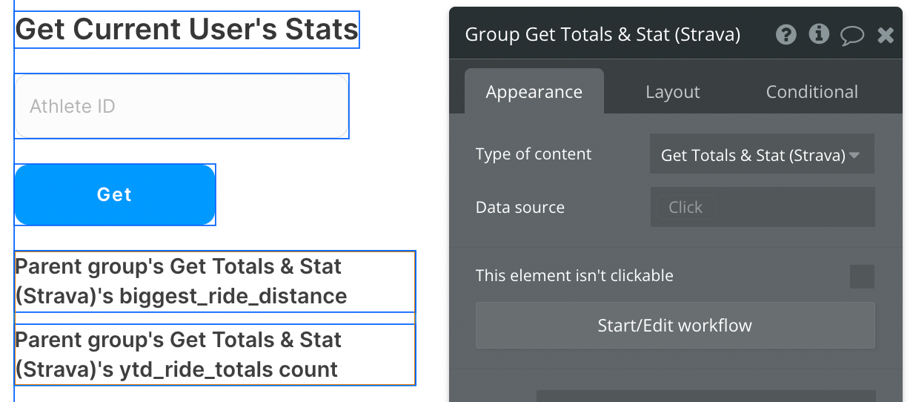Click the info icon in panel header
The height and width of the screenshot is (402, 913).
819,34
